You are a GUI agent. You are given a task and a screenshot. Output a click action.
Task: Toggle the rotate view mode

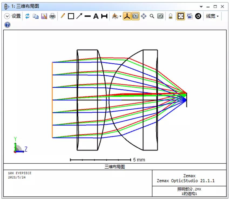[x=135, y=16]
